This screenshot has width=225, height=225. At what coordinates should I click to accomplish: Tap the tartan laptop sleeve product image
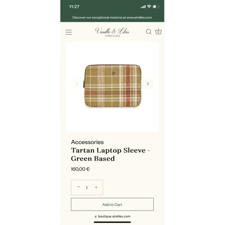[112, 86]
